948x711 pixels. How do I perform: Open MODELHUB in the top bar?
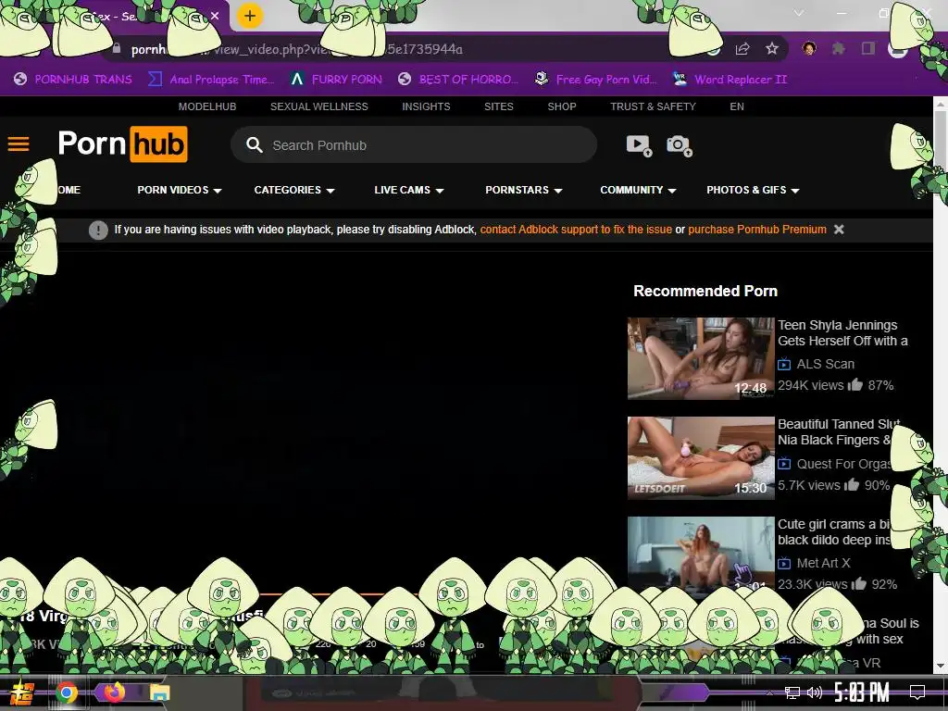point(207,106)
